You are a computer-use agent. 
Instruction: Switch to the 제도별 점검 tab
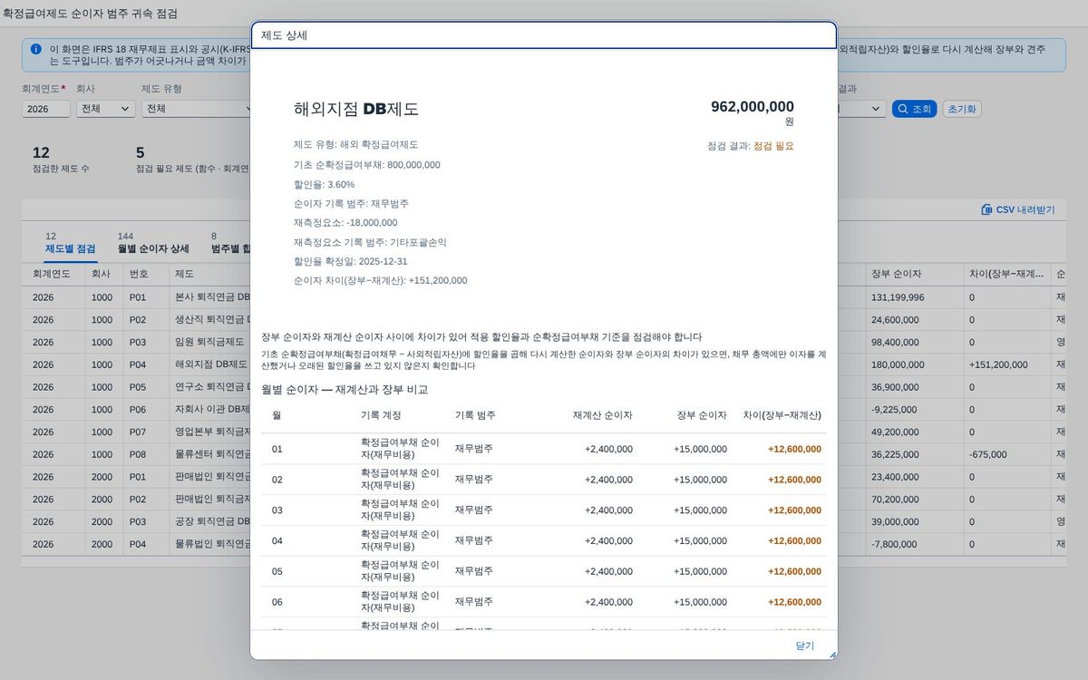tap(70, 242)
